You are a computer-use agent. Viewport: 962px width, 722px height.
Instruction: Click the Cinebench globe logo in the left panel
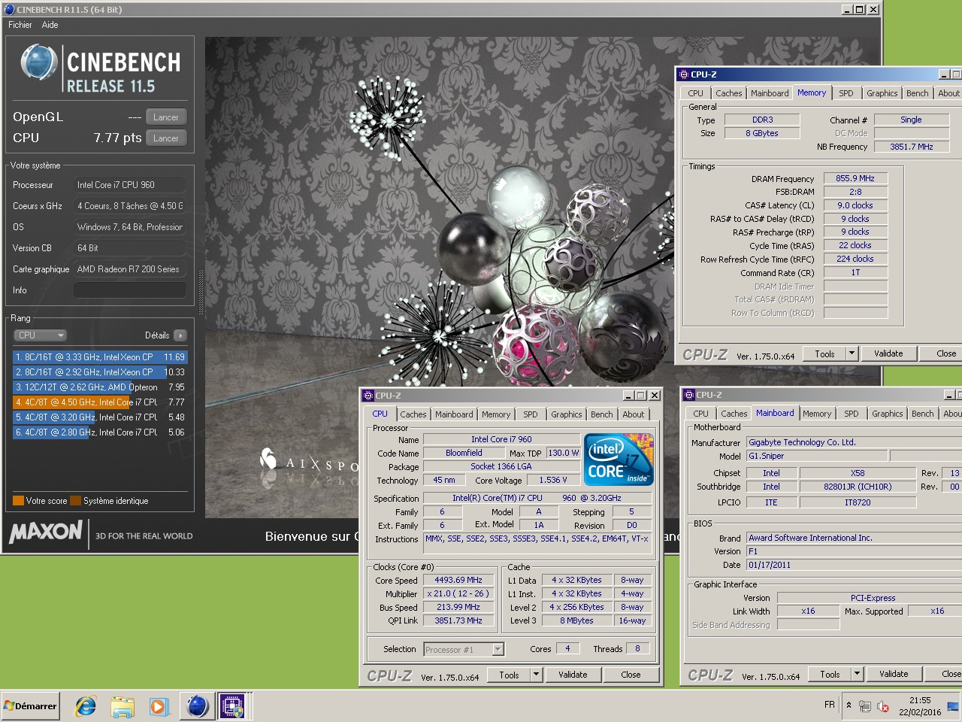(x=39, y=62)
